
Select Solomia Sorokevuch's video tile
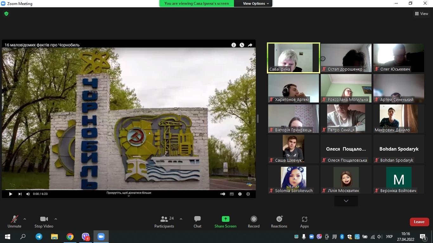pos(294,179)
